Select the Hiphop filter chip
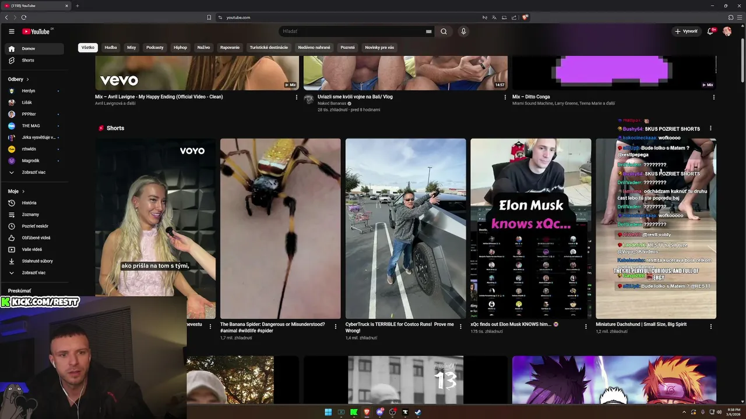 (181, 48)
